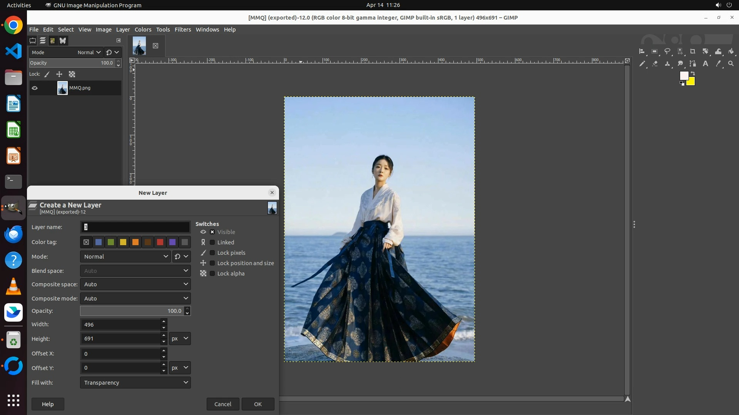Screen dimensions: 739x415
Task: Open the Colors menu
Action: click(x=143, y=30)
